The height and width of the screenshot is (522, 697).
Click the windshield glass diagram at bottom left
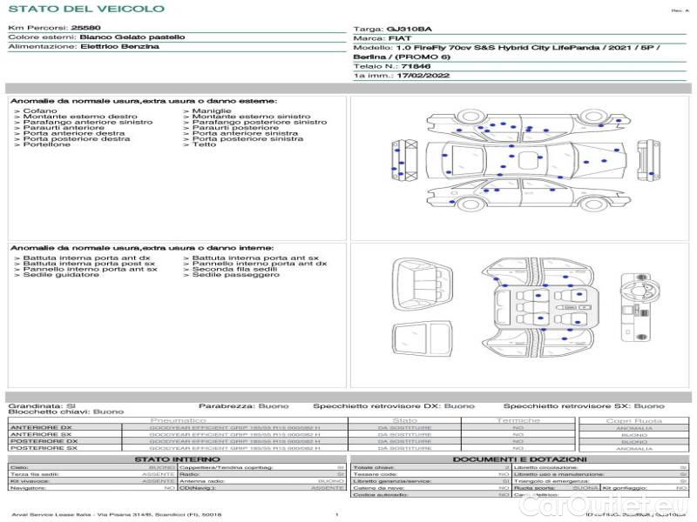click(x=423, y=339)
